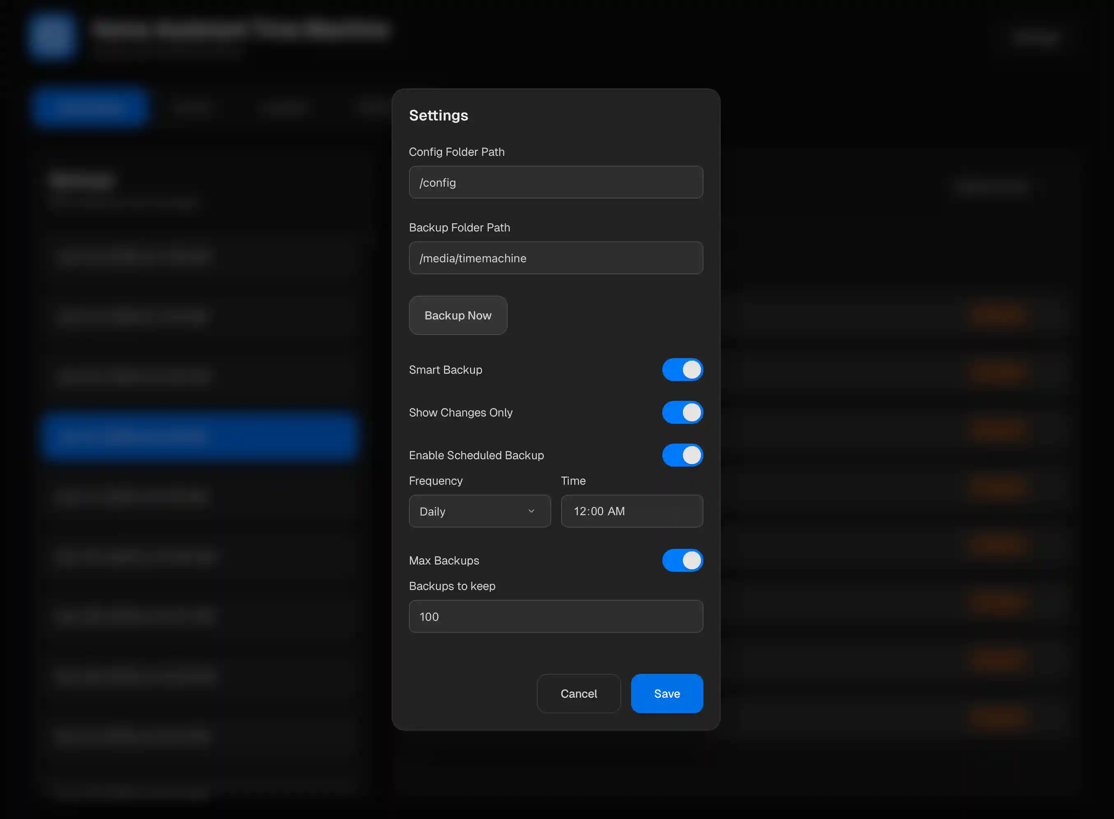
Task: Click Cancel to dismiss the Settings dialog
Action: coord(578,694)
